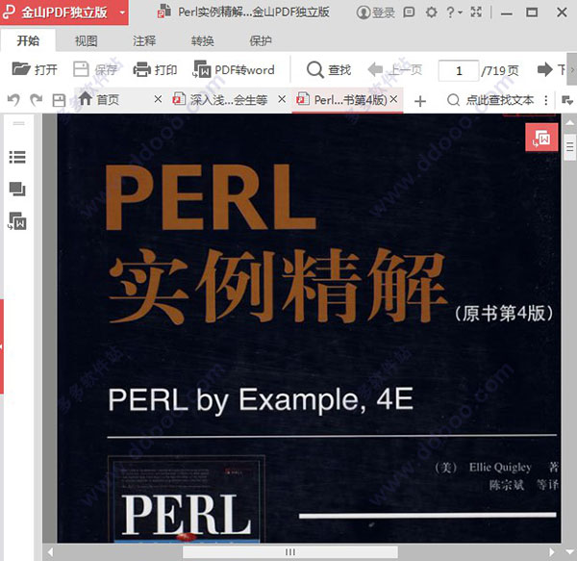
Task: Open page thumbnails sidebar icon
Action: (17, 190)
